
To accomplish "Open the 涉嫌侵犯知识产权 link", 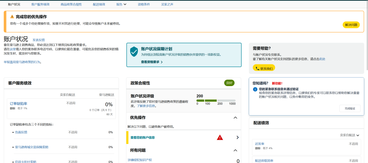I will (140, 160).
